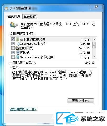Click the 回收站 recycle bin icon

18,53
